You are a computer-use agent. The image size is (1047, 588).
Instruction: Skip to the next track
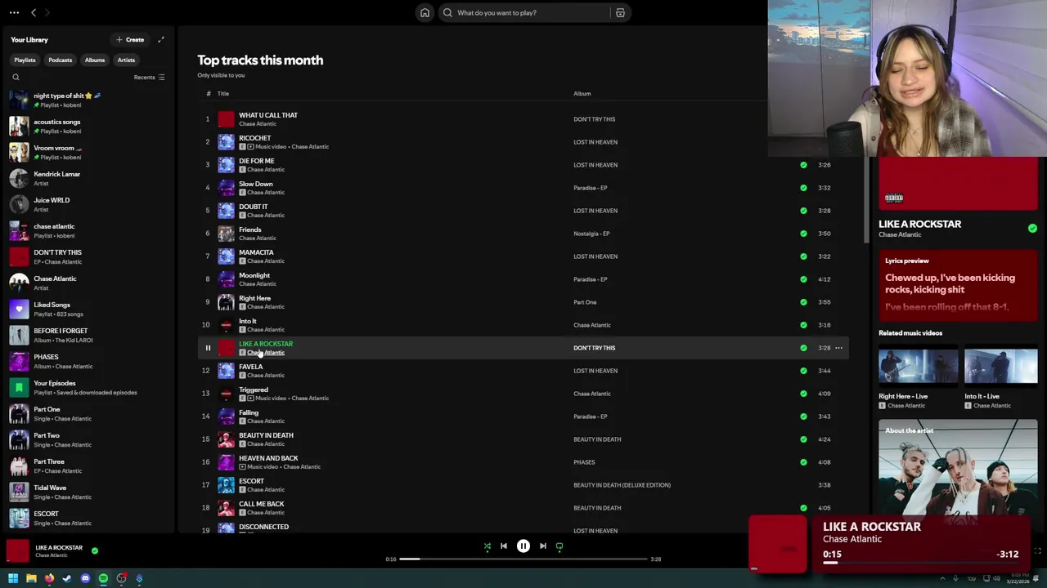pos(543,546)
